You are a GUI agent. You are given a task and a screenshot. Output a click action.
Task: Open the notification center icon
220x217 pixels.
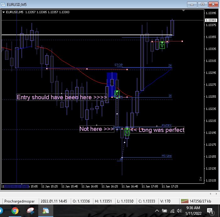pyautogui.click(x=211, y=211)
